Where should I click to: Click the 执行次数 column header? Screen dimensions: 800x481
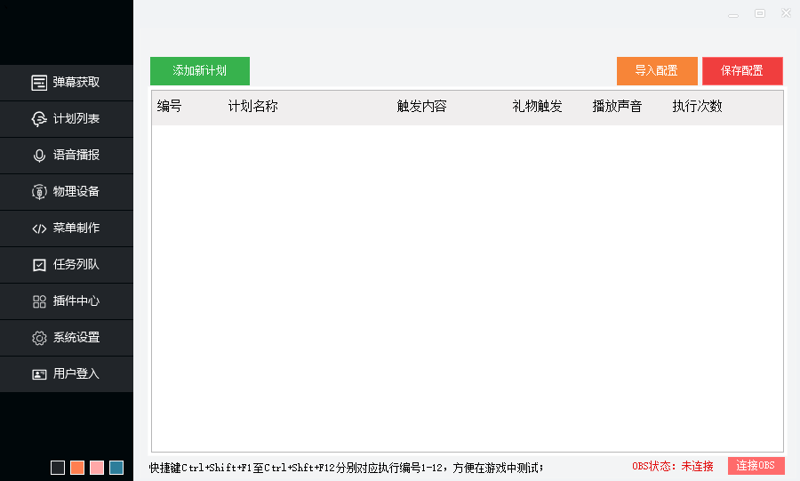(697, 107)
